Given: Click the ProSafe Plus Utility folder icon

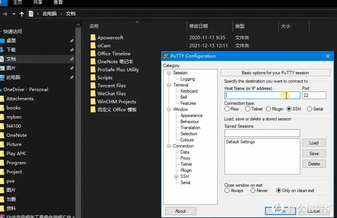Looking at the screenshot, I should tap(93, 69).
